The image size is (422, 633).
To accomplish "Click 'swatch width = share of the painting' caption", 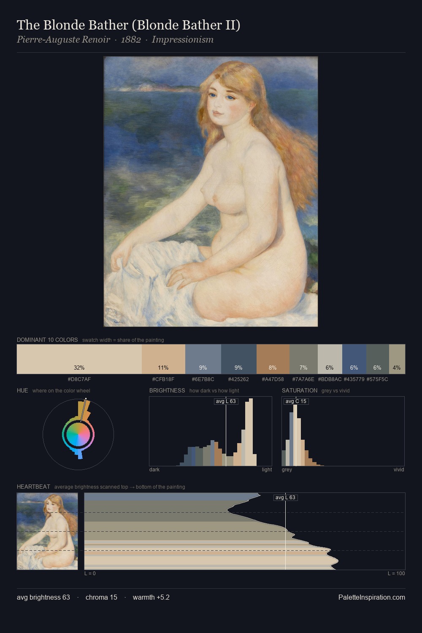I will 123,340.
